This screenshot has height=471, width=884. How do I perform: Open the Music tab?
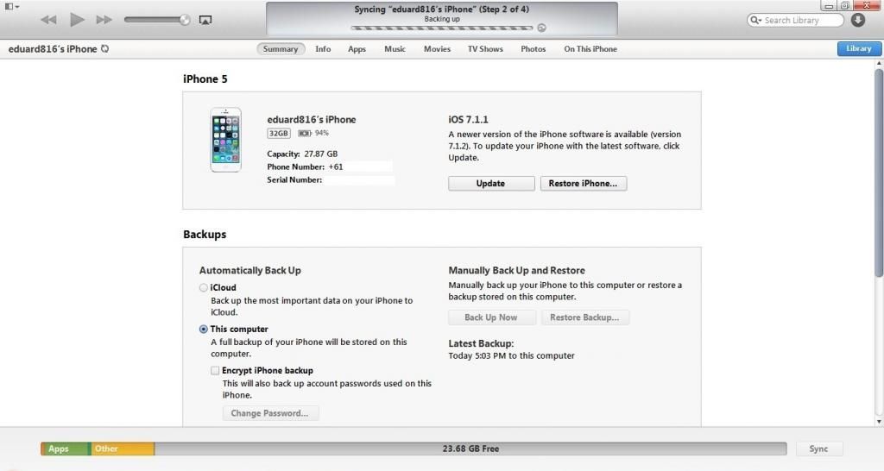395,49
